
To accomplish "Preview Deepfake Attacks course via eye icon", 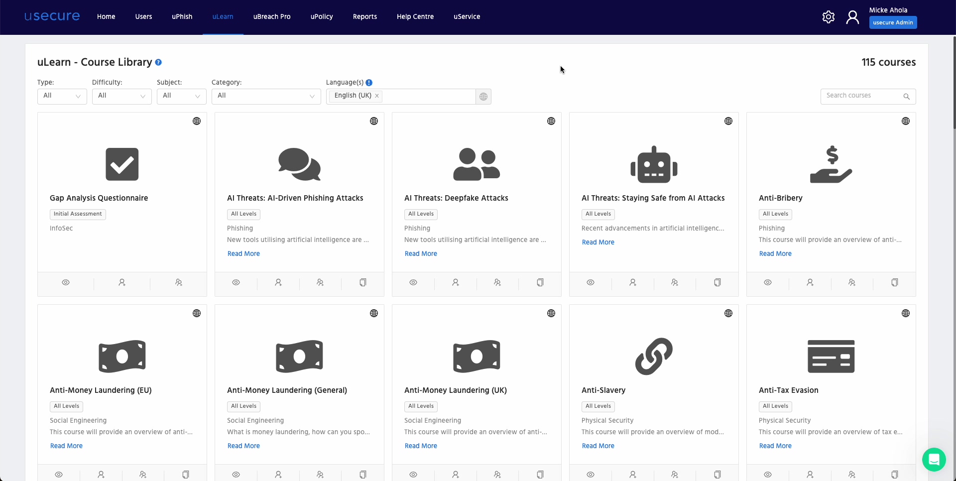I will pos(413,283).
